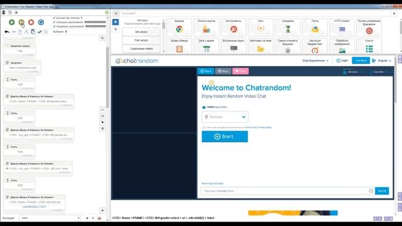Viewport: 402px width, 226px height.
Task: Open the HTTP client action category
Action: click(x=342, y=27)
